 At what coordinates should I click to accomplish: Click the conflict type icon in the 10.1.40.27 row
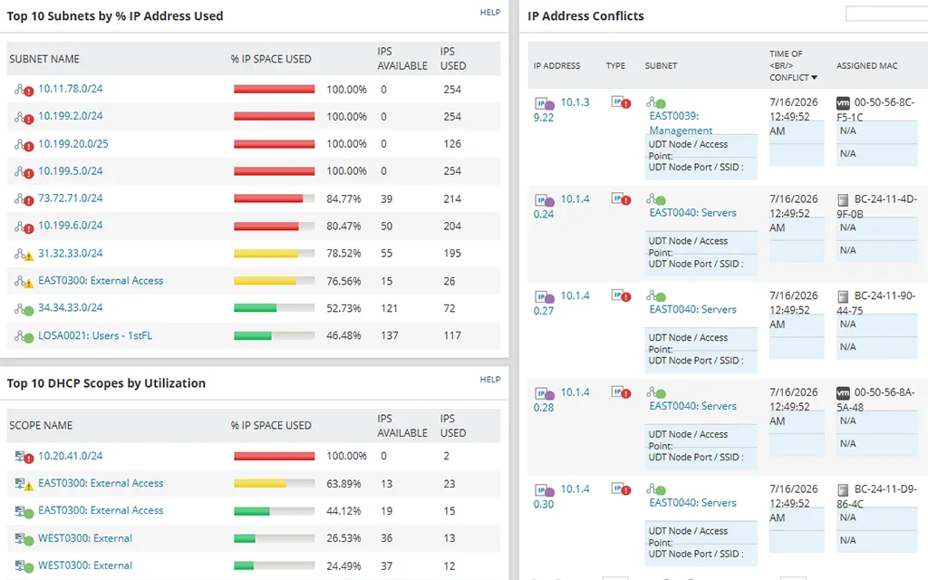[621, 295]
